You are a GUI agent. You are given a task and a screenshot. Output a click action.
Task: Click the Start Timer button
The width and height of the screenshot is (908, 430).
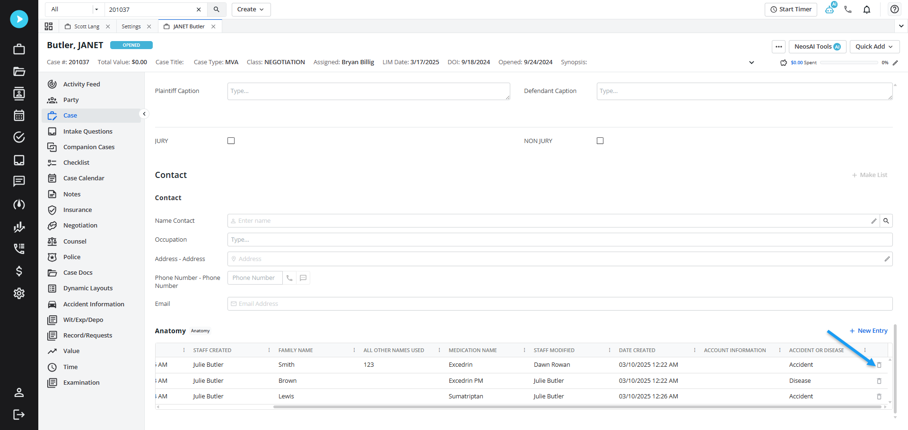(x=791, y=9)
